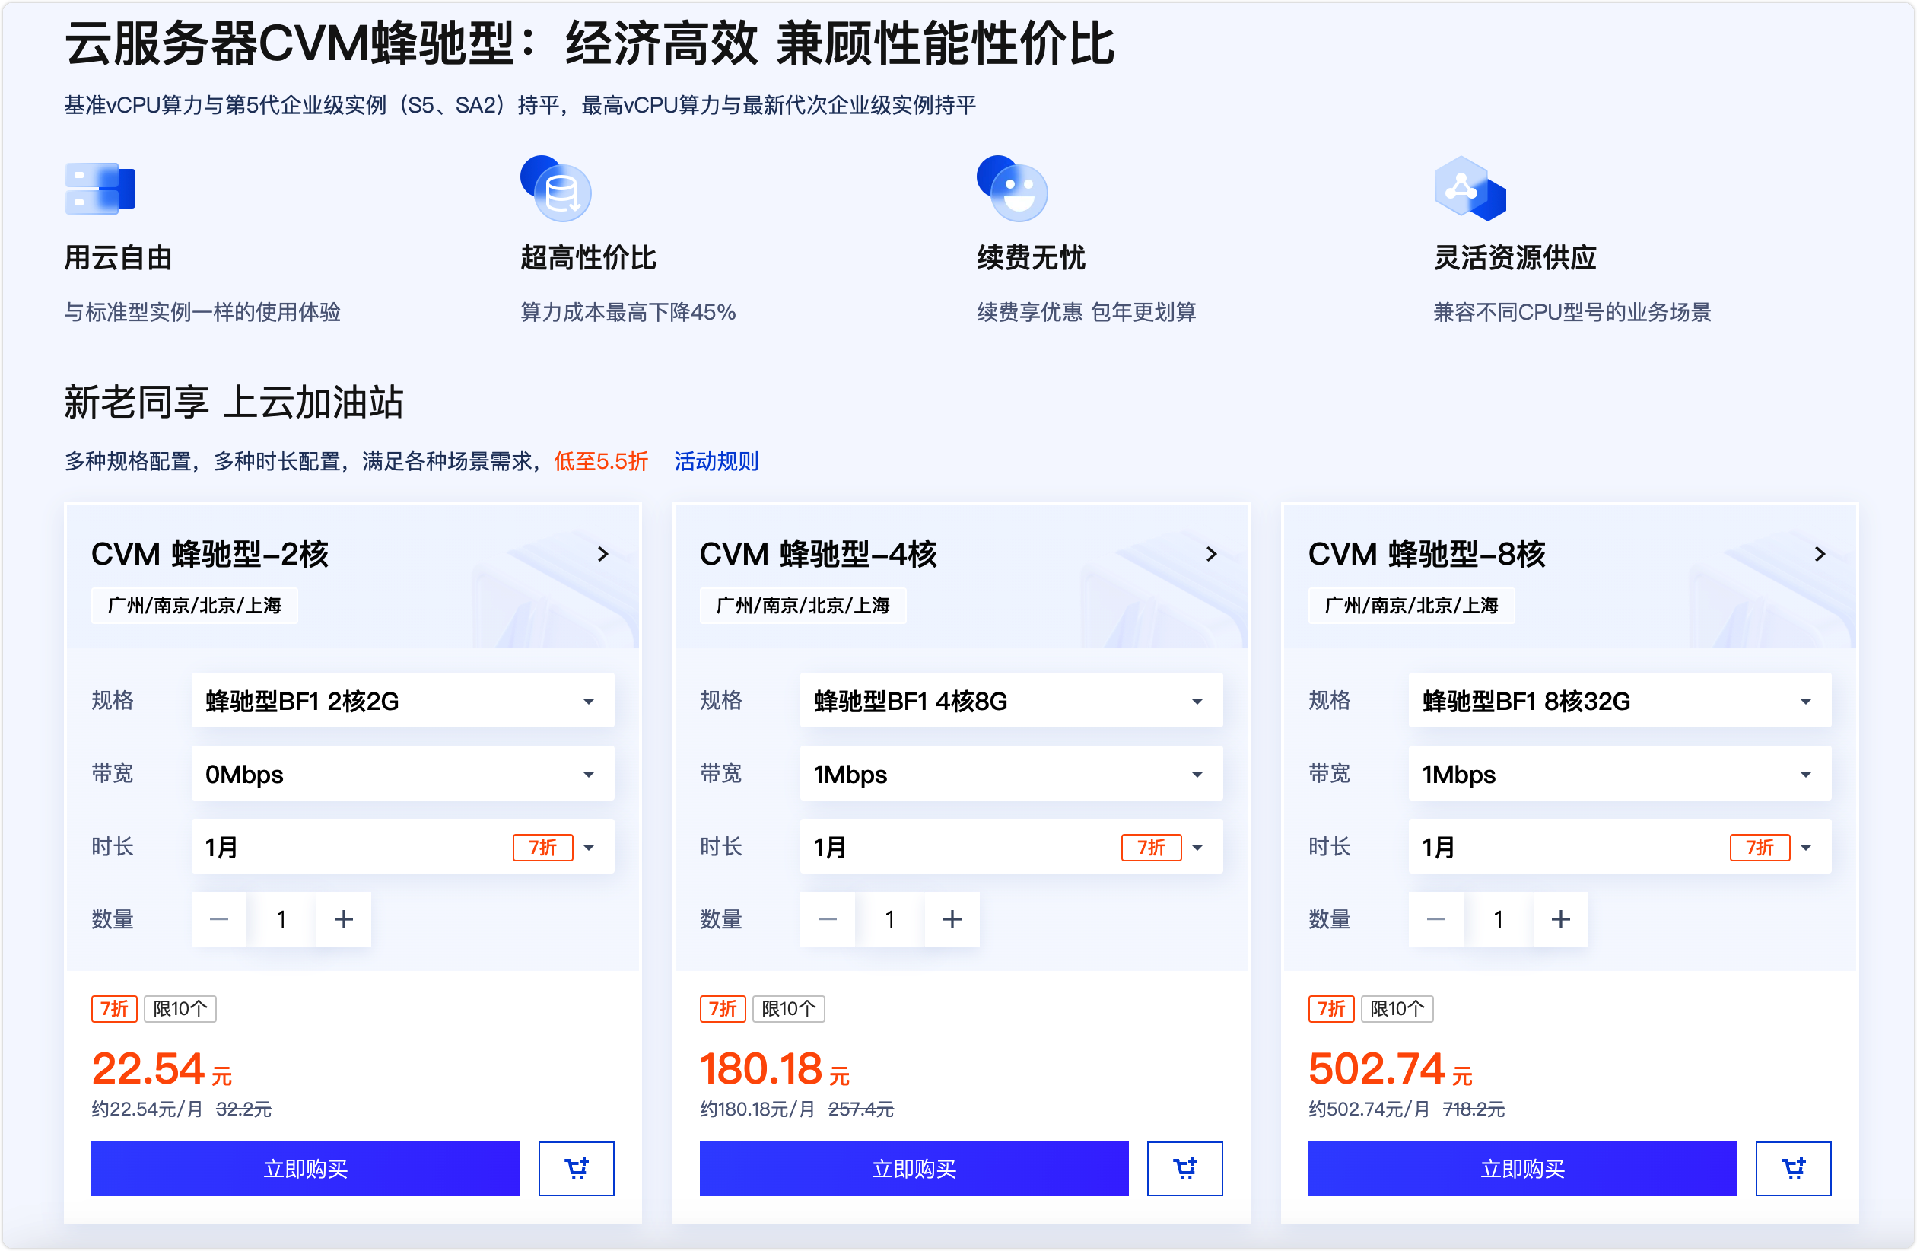Add CVM 蜂驰型-2核 to shopping cart
Viewport: 1917px width, 1251px height.
pos(576,1168)
